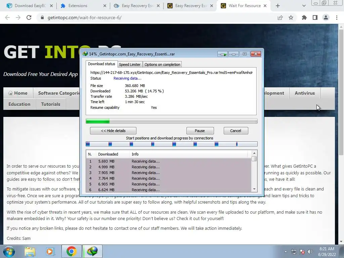Close the Extensions browser tab
This screenshot has width=344, height=258.
[x=105, y=6]
